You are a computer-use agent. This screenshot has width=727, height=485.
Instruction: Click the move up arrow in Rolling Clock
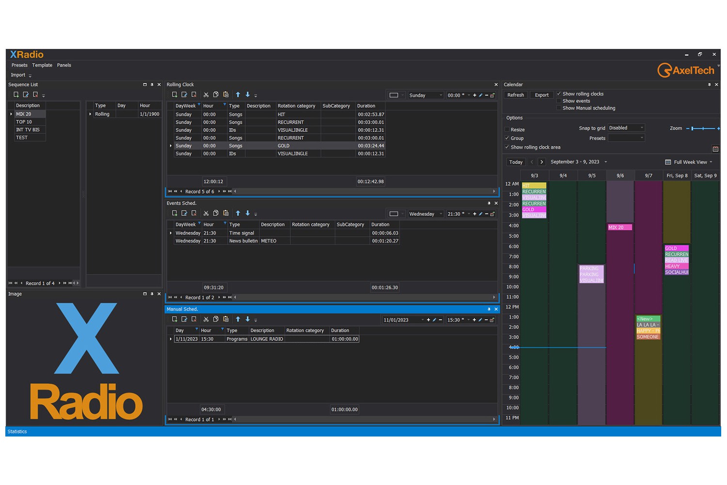[x=237, y=95]
